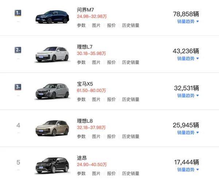Open 参数 for 问界M7
This screenshot has height=183, width=219.
click(x=81, y=25)
